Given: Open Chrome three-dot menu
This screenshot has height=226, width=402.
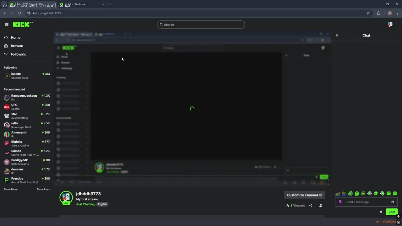Looking at the screenshot, I should pyautogui.click(x=398, y=13).
